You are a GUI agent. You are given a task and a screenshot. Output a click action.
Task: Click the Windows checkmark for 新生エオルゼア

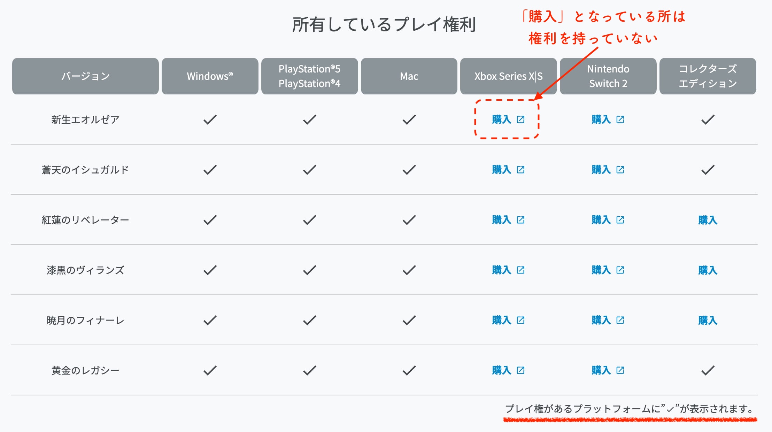tap(210, 119)
